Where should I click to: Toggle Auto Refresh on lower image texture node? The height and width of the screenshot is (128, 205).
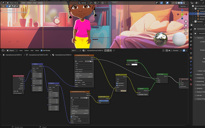[x=71, y=117]
